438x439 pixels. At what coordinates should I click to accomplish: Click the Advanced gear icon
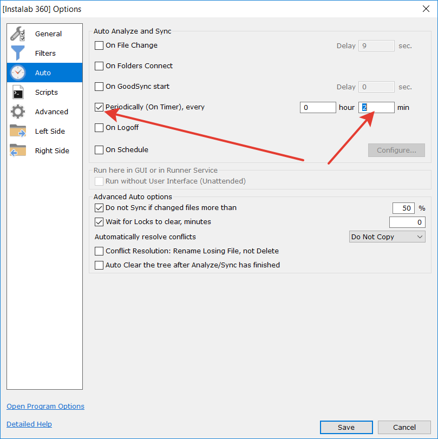(x=18, y=112)
